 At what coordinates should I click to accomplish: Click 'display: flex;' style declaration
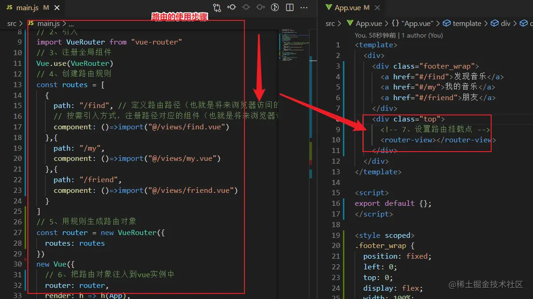(393, 288)
